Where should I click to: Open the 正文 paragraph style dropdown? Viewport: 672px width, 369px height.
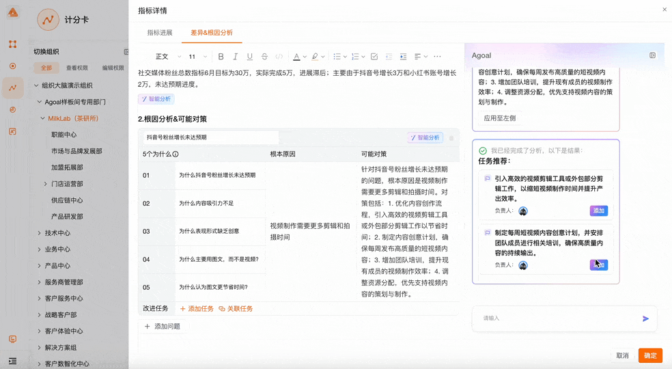[x=168, y=57]
